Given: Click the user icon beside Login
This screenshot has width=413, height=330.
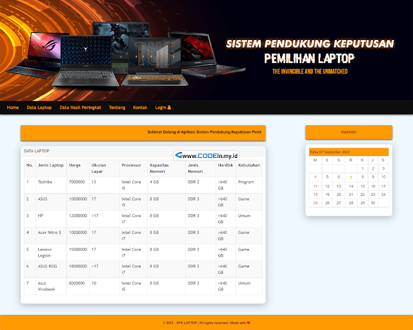Looking at the screenshot, I should (x=169, y=108).
